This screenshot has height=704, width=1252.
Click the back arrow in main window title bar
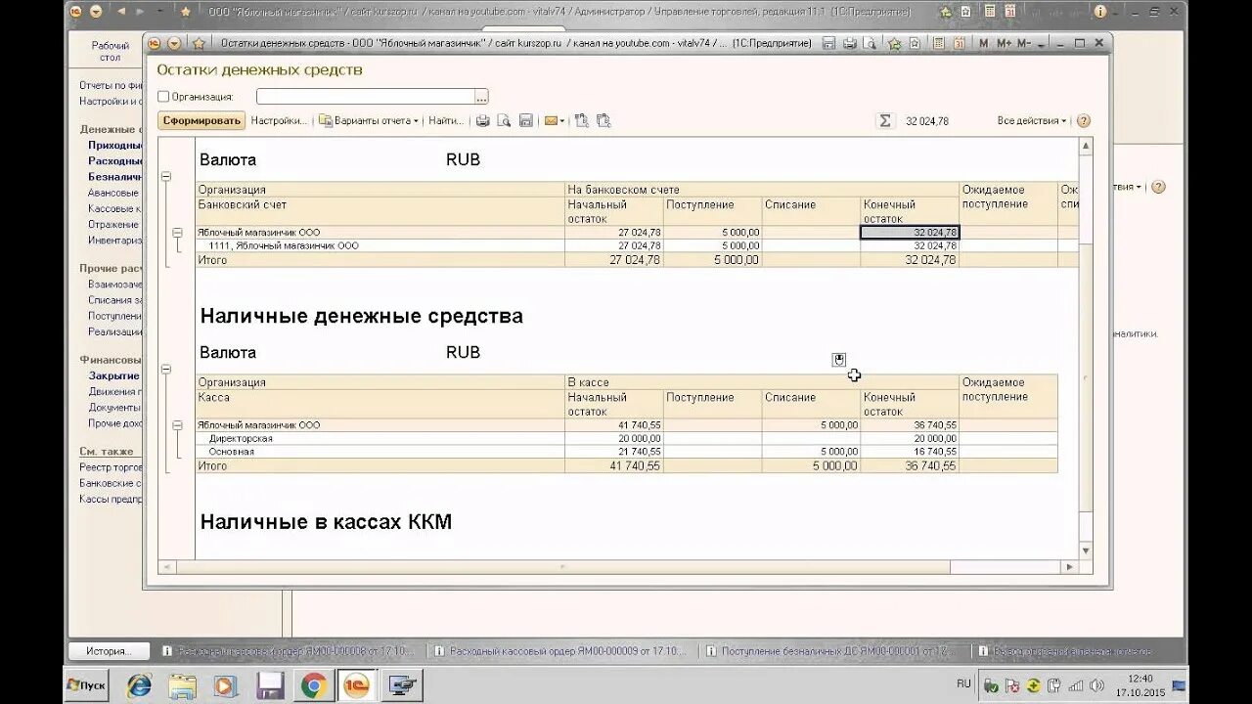pyautogui.click(x=122, y=12)
